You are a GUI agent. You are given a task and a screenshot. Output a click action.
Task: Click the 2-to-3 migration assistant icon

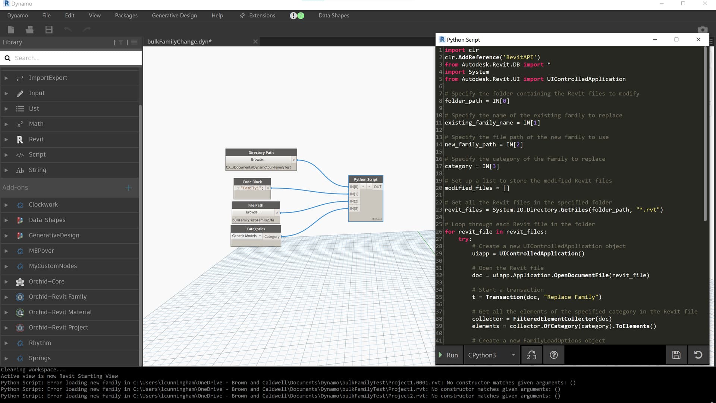pyautogui.click(x=531, y=355)
